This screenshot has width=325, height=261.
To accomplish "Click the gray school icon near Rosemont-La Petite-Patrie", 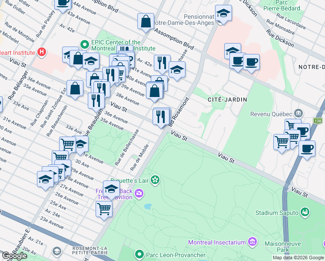I will [57, 251].
